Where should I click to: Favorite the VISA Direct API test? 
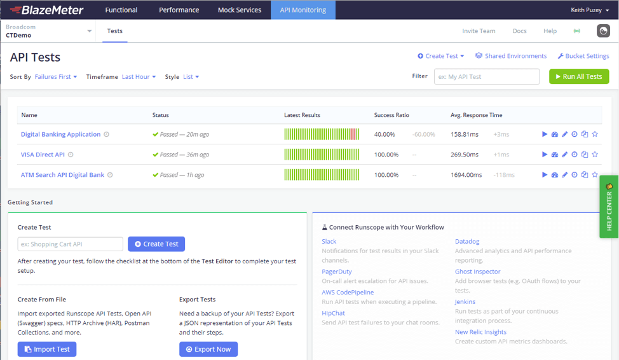point(595,155)
